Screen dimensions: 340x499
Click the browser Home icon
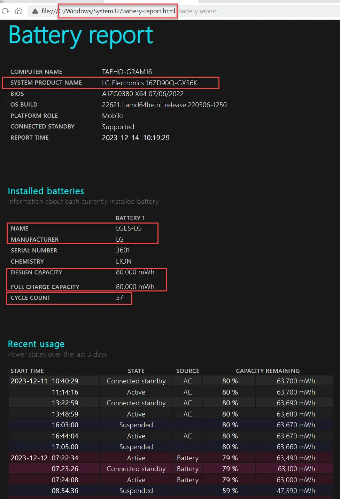click(x=19, y=11)
